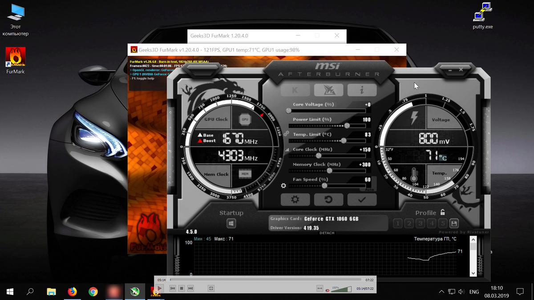
Task: Click the OC Scanner jet icon button
Action: pos(328,90)
